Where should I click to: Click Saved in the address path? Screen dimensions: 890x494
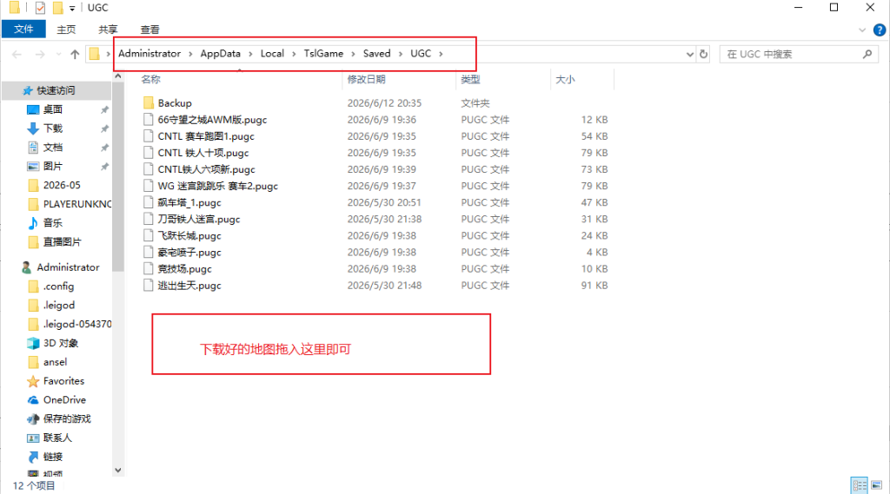tap(377, 53)
